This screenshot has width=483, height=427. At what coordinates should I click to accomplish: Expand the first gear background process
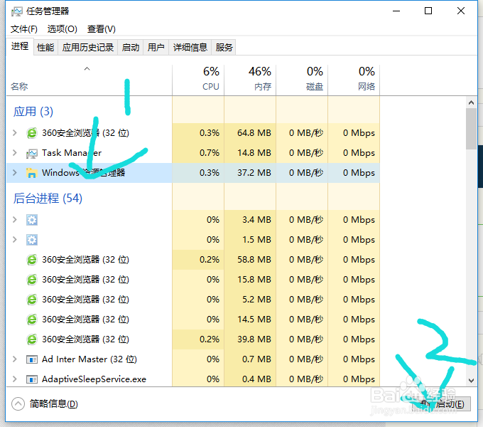pos(14,220)
